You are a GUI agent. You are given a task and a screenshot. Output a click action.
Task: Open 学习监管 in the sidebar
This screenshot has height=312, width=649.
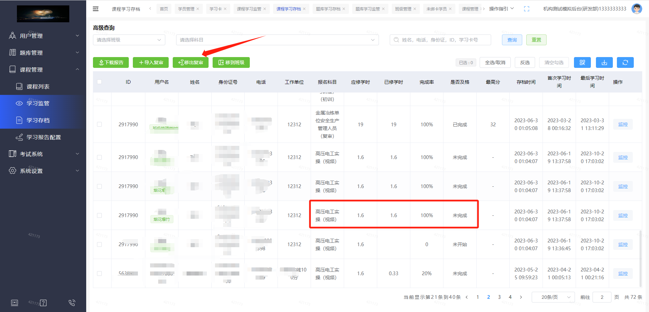pos(43,103)
